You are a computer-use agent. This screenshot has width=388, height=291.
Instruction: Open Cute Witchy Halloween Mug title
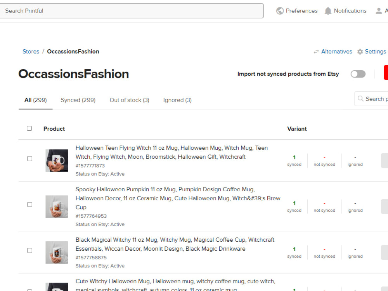pos(175,285)
